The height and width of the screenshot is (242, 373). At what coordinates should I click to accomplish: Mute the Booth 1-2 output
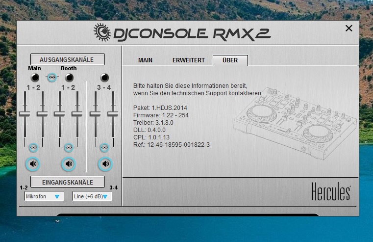click(x=69, y=164)
